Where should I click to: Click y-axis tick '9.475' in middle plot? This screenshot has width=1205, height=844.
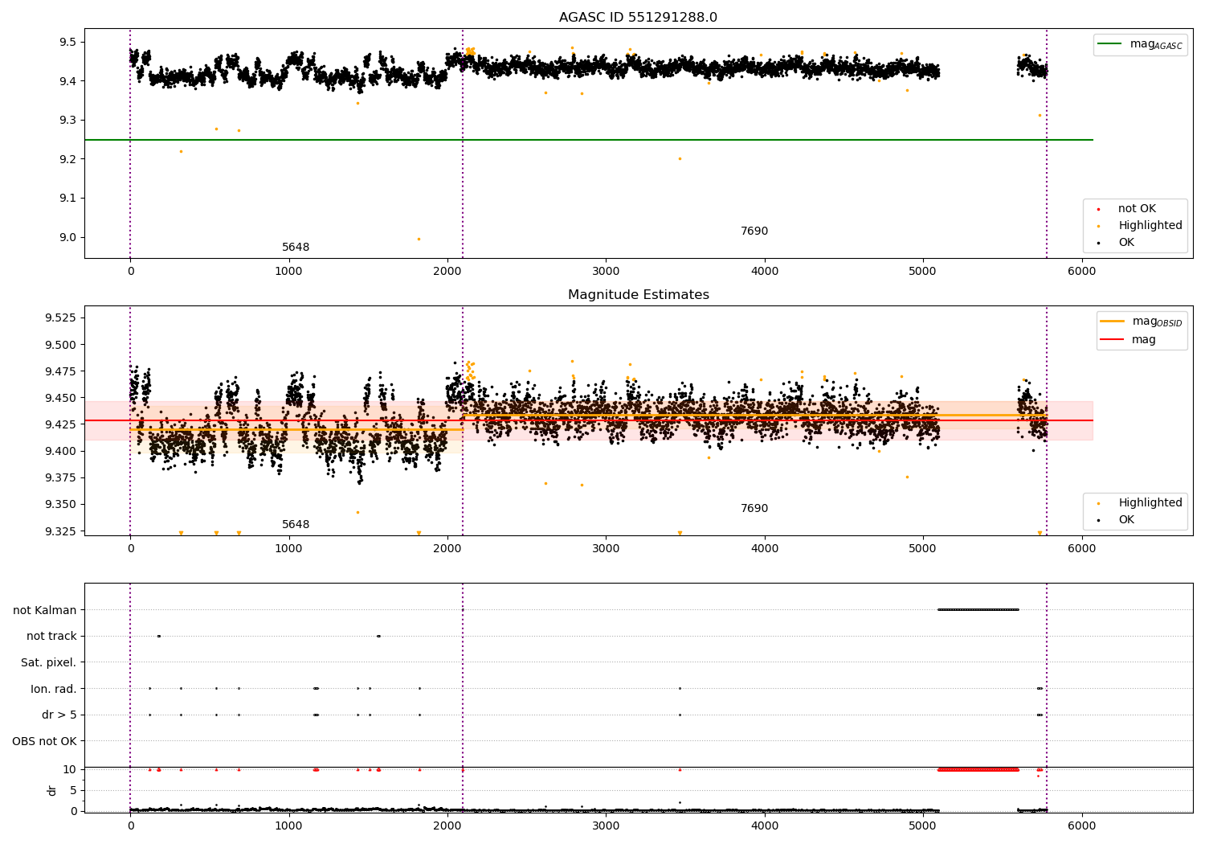point(61,371)
